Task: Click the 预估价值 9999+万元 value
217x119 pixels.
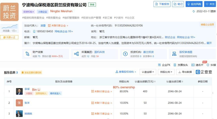Action: [x=52, y=56]
